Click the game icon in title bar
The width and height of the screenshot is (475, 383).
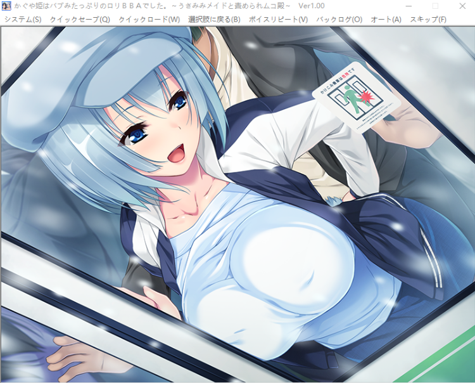[6, 6]
